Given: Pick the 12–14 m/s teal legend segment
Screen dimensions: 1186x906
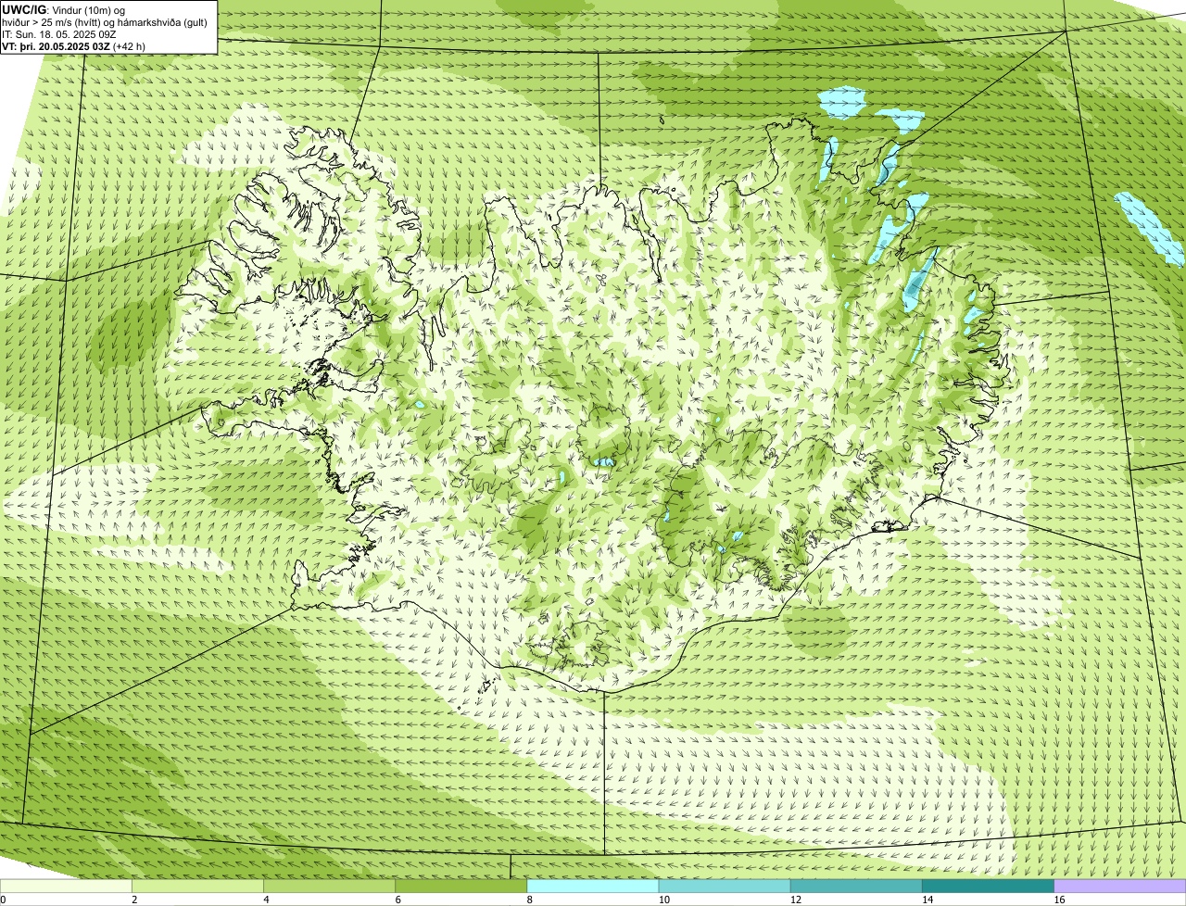Looking at the screenshot, I should tap(856, 886).
